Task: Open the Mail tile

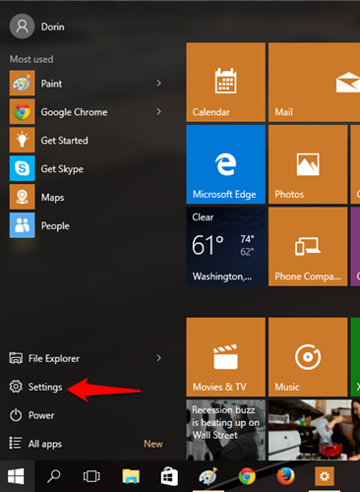Action: [x=314, y=82]
